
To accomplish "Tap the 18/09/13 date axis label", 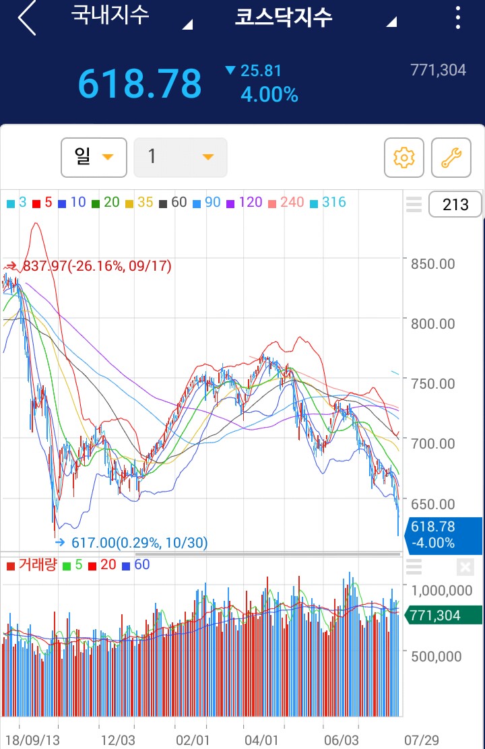I will pyautogui.click(x=32, y=740).
